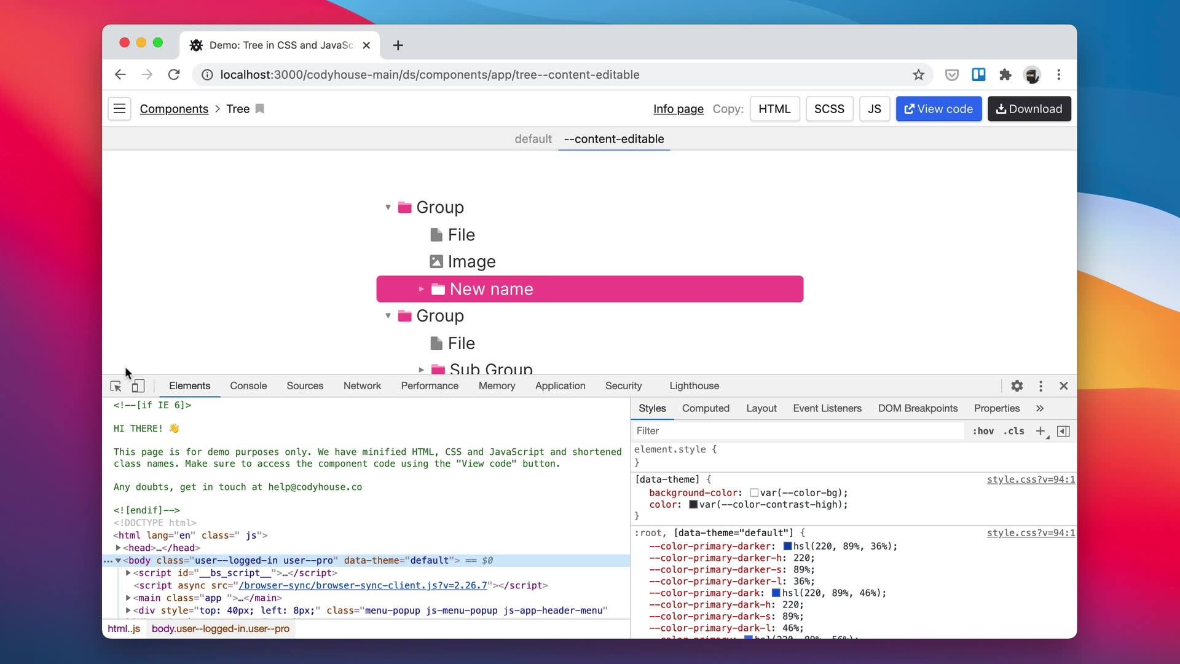Open the hamburger navigation menu
Screen dimensions: 1180x664
pyautogui.click(x=119, y=109)
